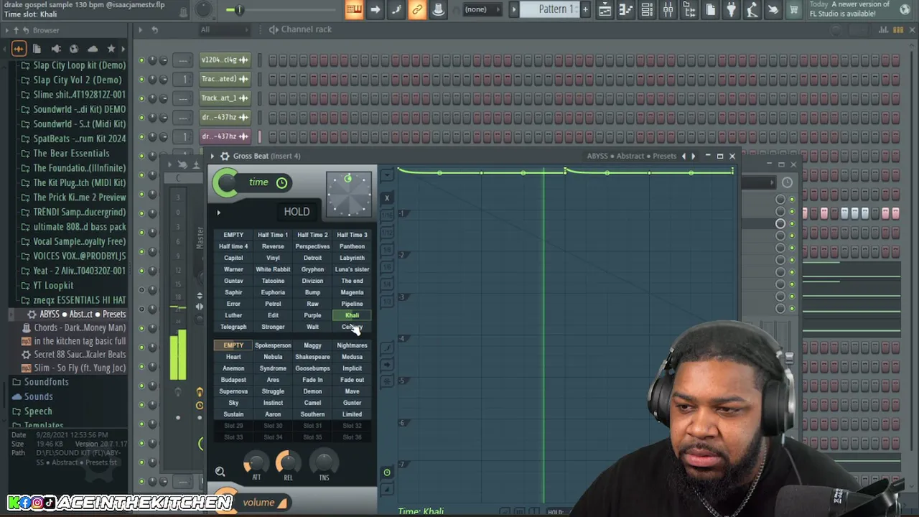The image size is (919, 517).
Task: Mute the Trac..ated channel green light
Action: pos(141,79)
